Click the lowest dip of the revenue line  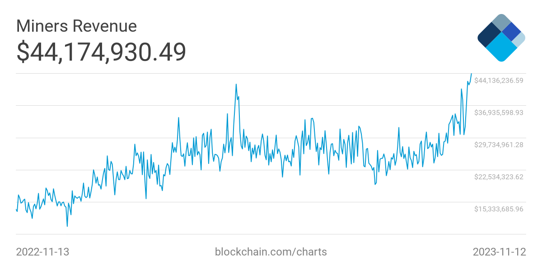pyautogui.click(x=67, y=226)
